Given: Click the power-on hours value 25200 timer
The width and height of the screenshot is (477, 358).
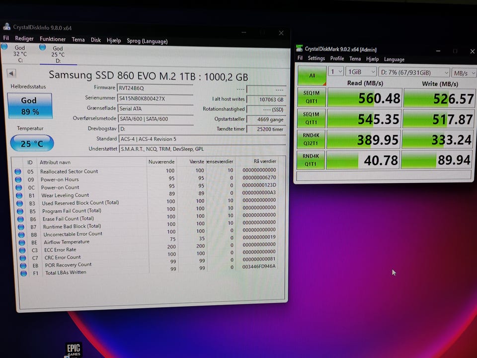Looking at the screenshot, I should point(266,129).
